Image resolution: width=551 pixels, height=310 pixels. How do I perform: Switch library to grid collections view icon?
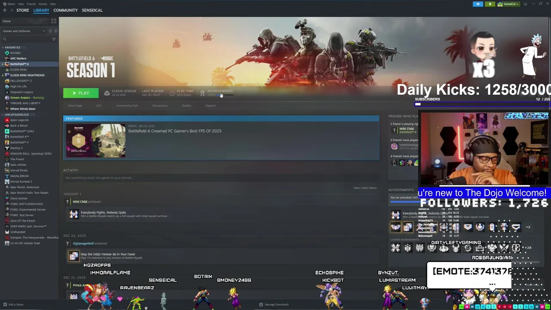(54, 21)
